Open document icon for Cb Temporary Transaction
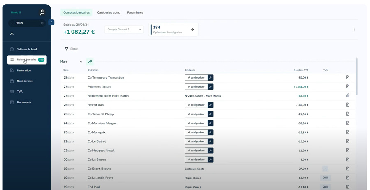 coord(347,78)
